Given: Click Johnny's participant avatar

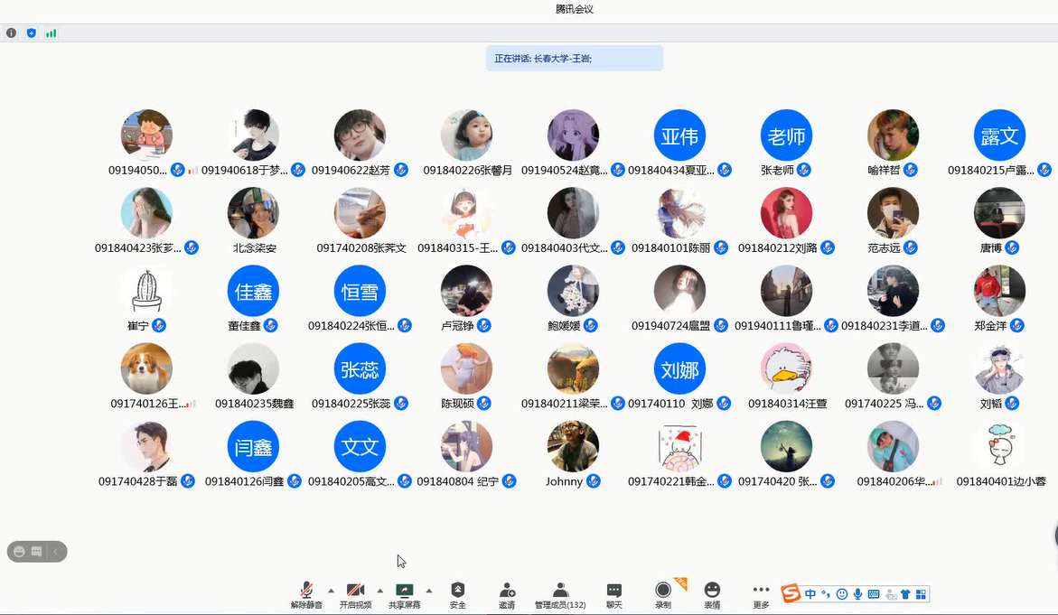Looking at the screenshot, I should [x=573, y=447].
